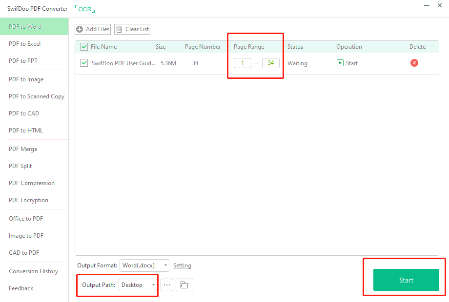
Task: Click the Status column header
Action: pos(295,47)
